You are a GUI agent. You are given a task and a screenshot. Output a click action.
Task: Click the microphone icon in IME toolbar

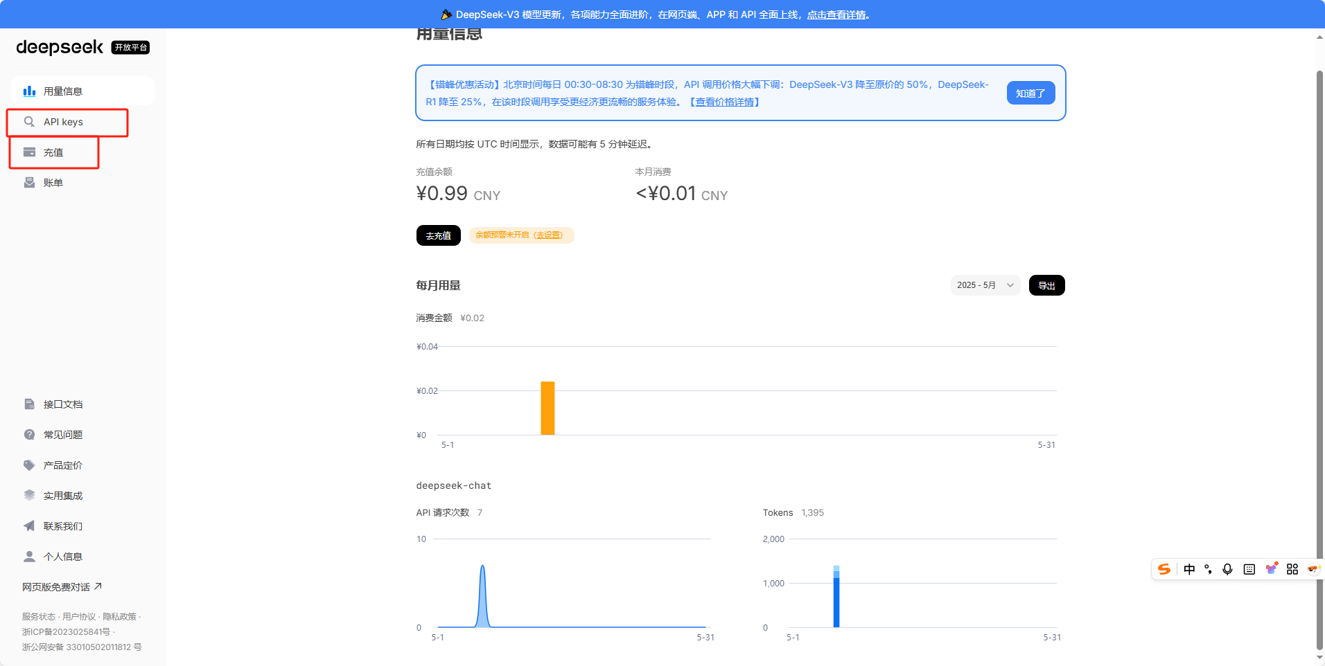pyautogui.click(x=1227, y=569)
